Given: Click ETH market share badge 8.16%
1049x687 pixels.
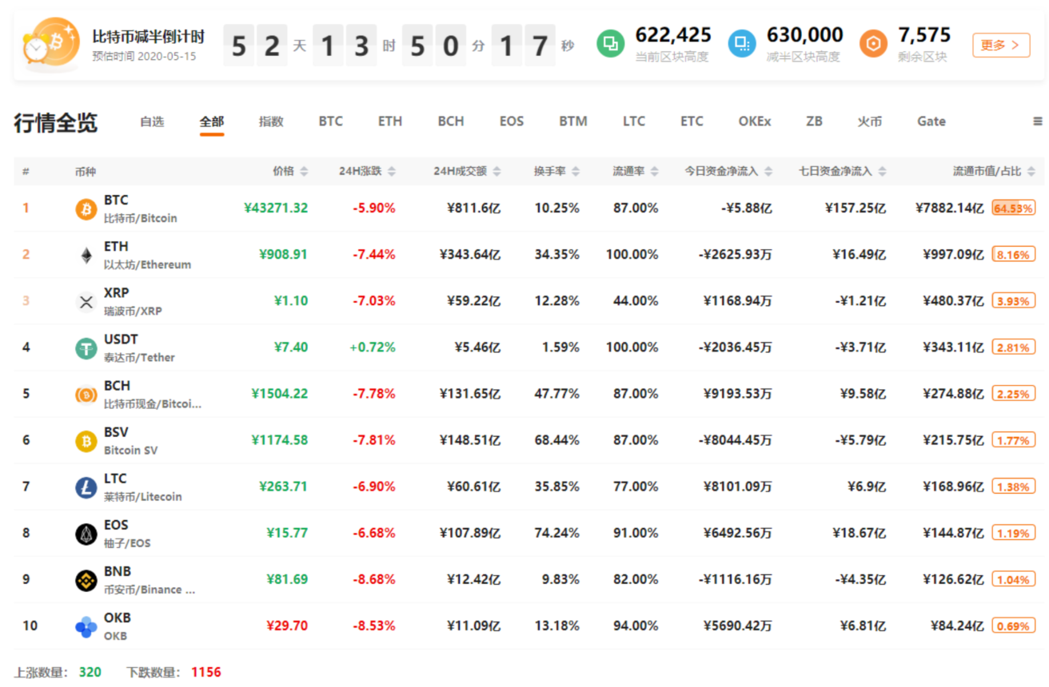Looking at the screenshot, I should (x=1014, y=255).
